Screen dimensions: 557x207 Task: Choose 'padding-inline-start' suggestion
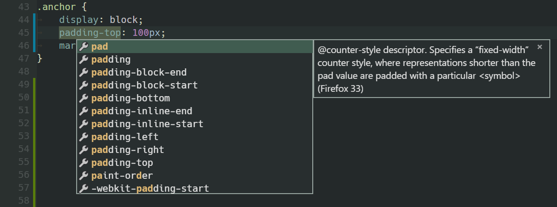click(147, 124)
